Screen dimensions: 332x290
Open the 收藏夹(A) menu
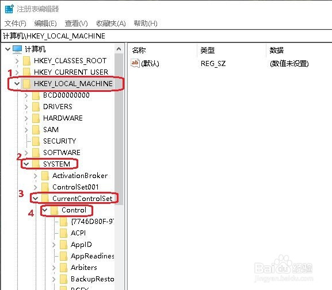coord(111,23)
